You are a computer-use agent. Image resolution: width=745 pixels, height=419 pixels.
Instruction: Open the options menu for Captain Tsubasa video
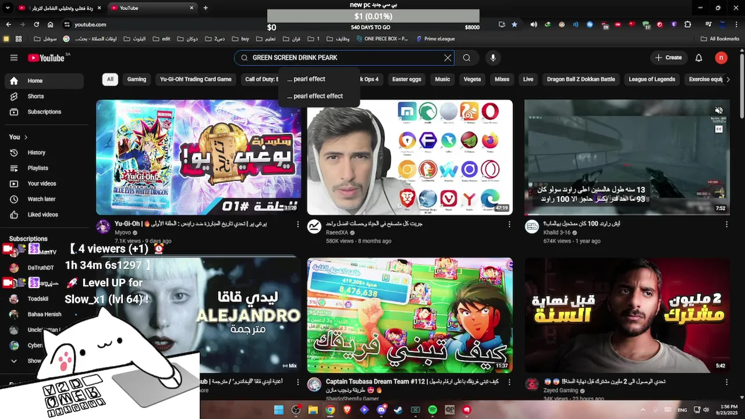pos(509,382)
